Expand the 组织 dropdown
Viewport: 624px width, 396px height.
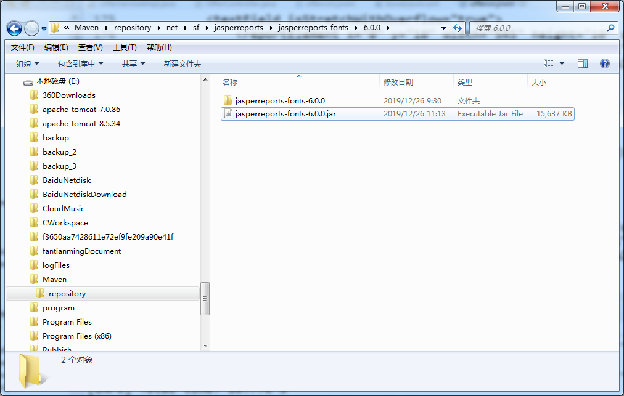27,63
